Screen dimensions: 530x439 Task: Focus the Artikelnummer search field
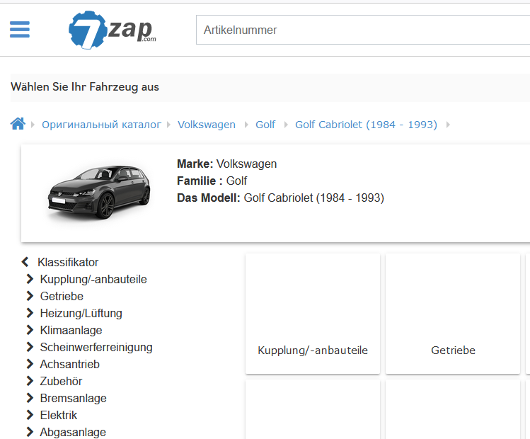(361, 30)
